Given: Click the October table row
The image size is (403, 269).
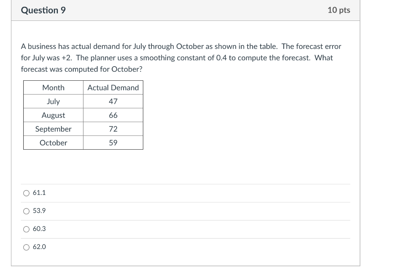Looking at the screenshot, I should pyautogui.click(x=53, y=143).
